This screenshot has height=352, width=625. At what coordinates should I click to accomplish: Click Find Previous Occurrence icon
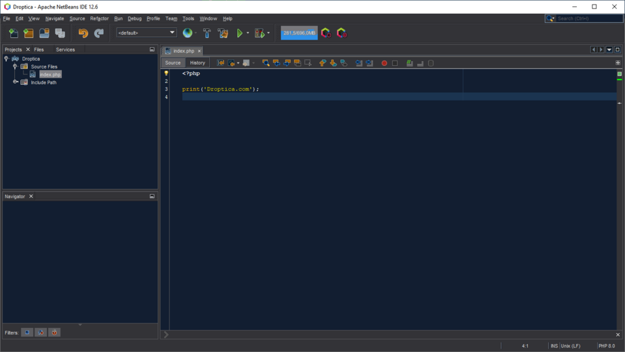(x=276, y=63)
